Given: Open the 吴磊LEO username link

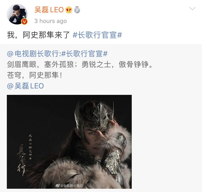Looking at the screenshot, I should [49, 10].
